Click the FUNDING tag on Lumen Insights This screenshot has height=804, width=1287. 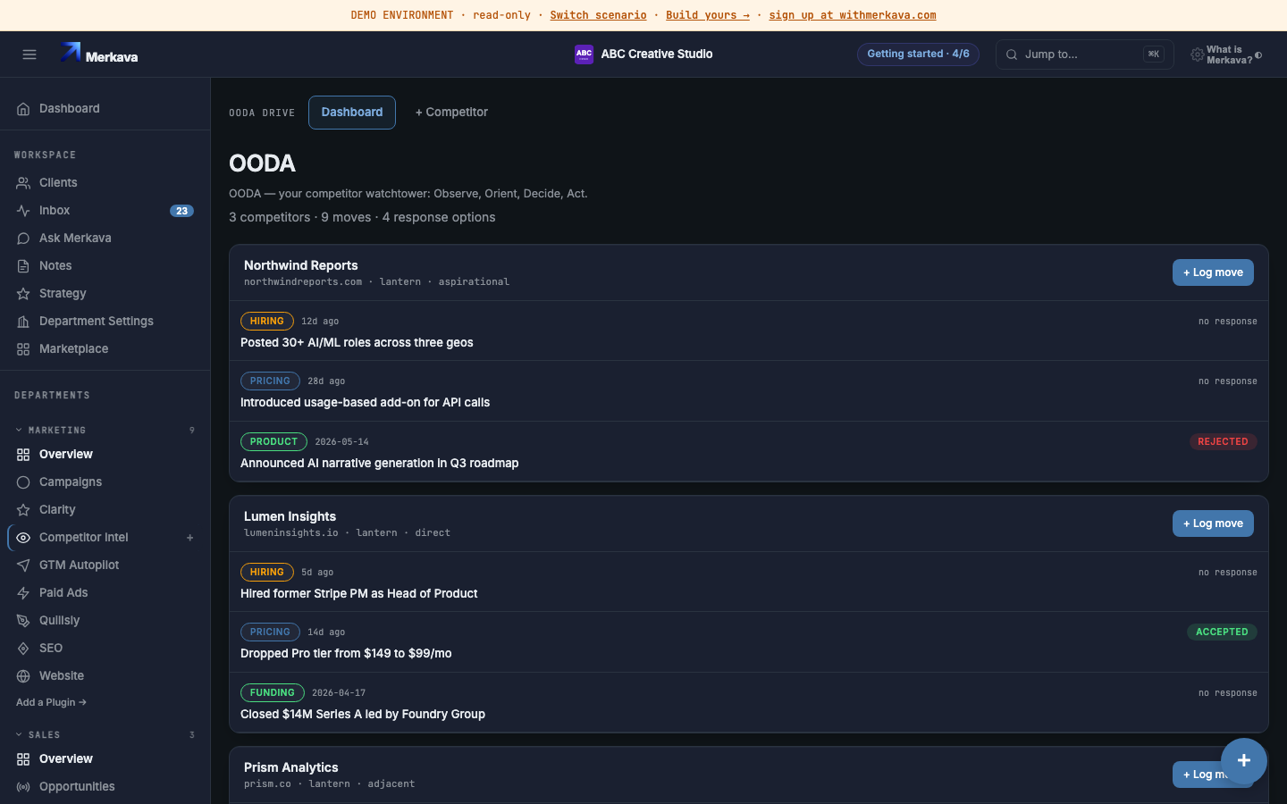point(273,692)
